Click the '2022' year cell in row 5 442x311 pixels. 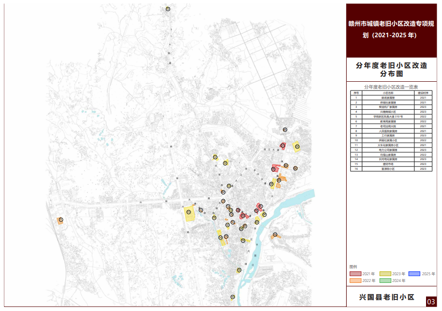pos(423,117)
